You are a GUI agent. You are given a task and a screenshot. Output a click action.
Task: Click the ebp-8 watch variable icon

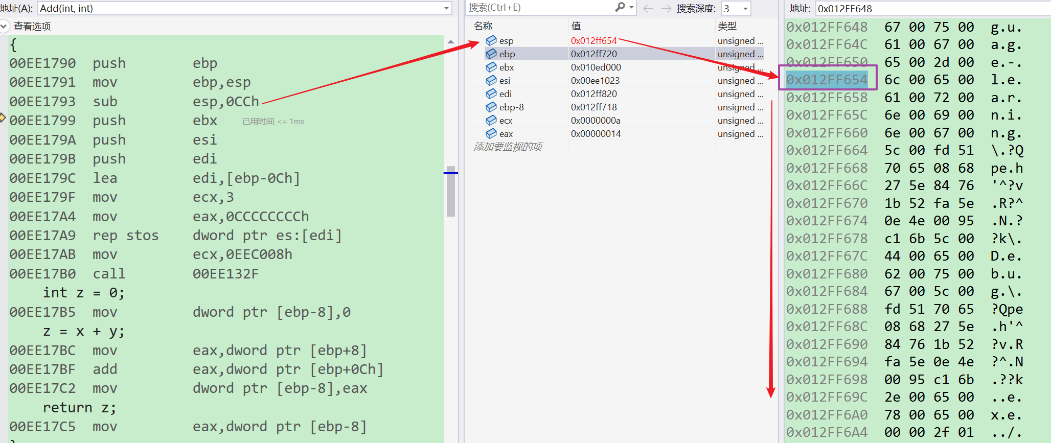click(491, 107)
